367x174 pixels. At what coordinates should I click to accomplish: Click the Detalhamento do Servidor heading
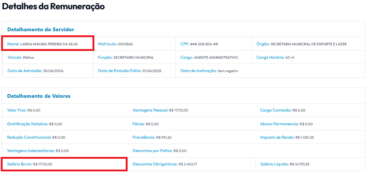pyautogui.click(x=41, y=29)
